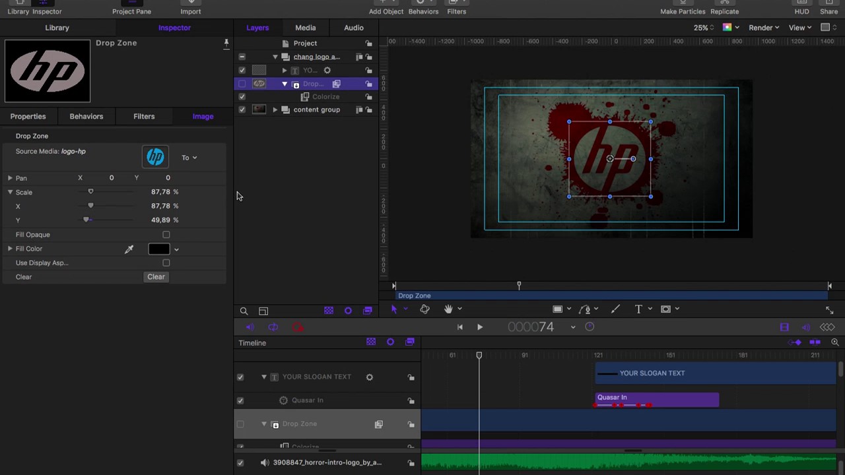Open the Render menu
Viewport: 845px width, 475px height.
tap(764, 28)
